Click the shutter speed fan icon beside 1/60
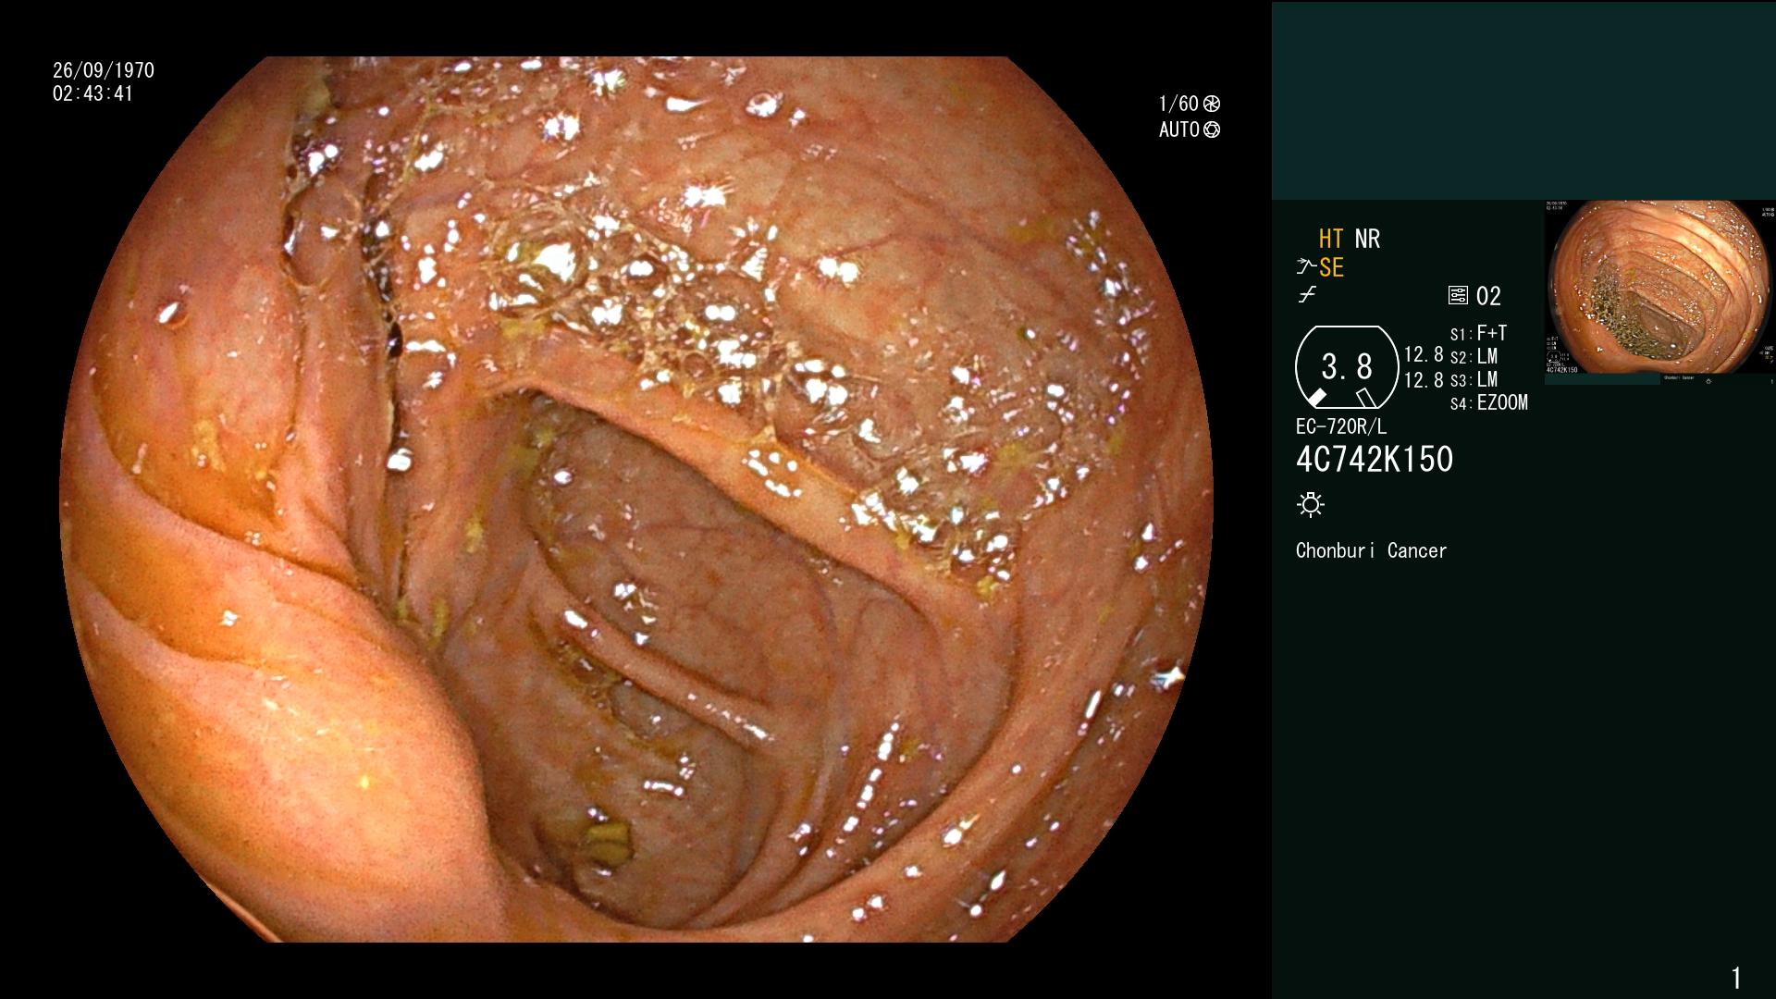1776x999 pixels. pos(1212,104)
